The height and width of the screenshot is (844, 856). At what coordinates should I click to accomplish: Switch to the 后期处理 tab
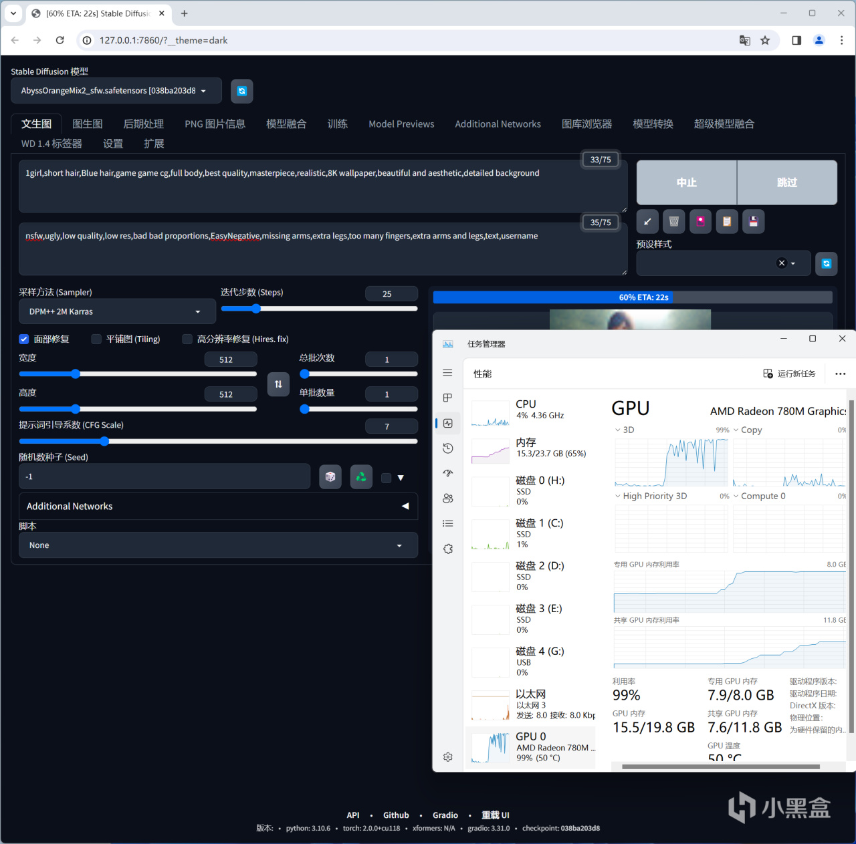[144, 124]
